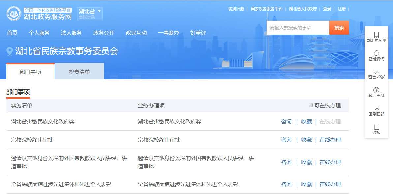
Task: Switch to the 权责清单 tab
Action: coord(79,72)
